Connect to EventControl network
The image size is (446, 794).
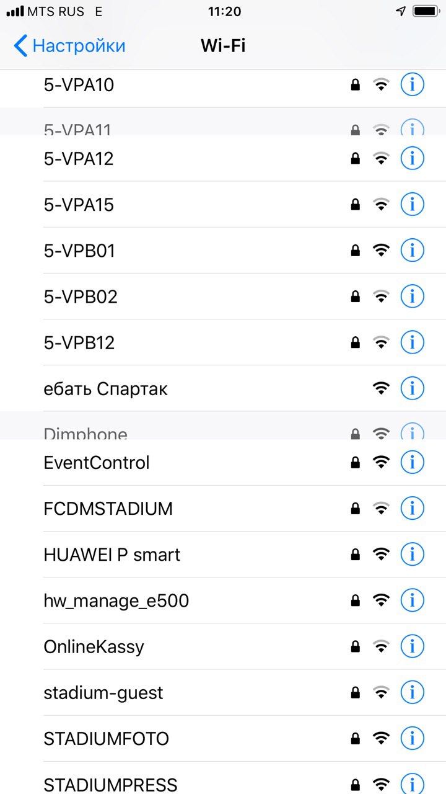point(97,463)
